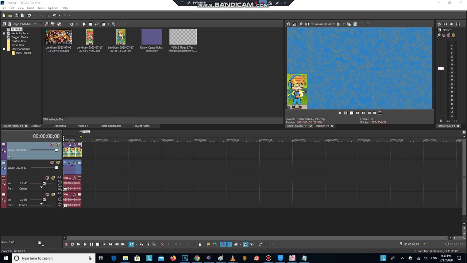
Task: Open the Import Media dropdown arrow
Action: point(35,24)
